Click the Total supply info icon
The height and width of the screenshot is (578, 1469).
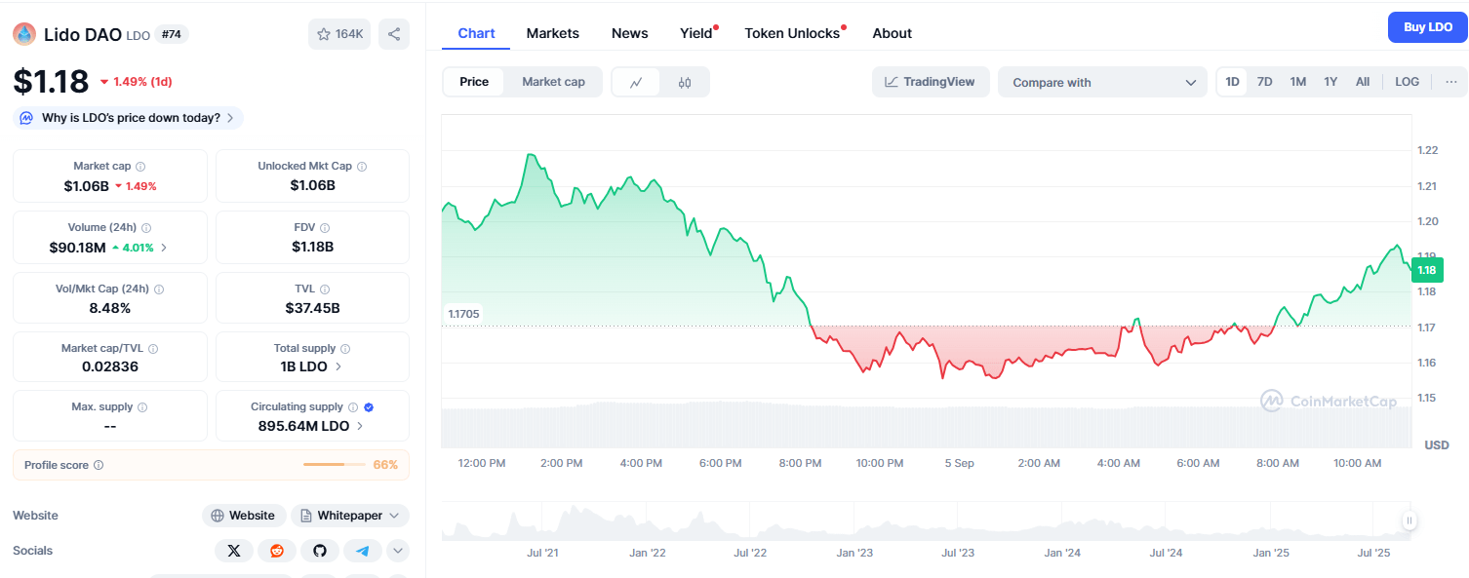pyautogui.click(x=345, y=349)
